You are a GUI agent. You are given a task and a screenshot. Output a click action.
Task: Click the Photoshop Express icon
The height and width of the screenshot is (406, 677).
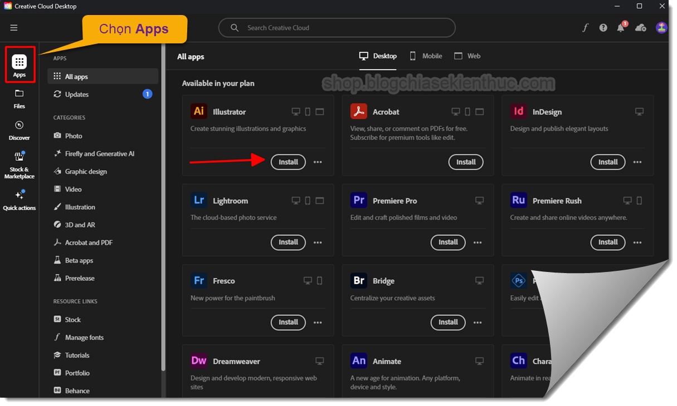(x=519, y=280)
